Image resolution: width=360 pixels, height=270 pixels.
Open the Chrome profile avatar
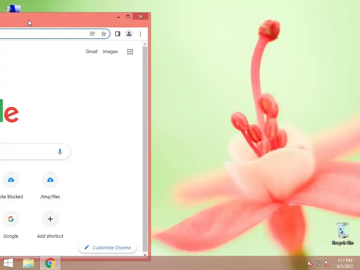pos(129,34)
